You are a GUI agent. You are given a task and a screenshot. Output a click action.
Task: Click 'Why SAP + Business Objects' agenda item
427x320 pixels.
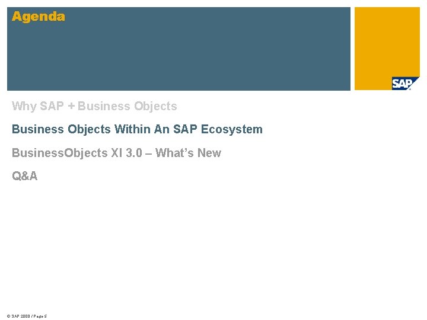click(94, 106)
